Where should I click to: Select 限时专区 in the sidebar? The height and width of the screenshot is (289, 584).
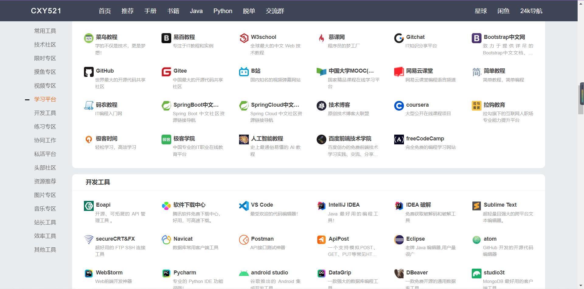[45, 58]
